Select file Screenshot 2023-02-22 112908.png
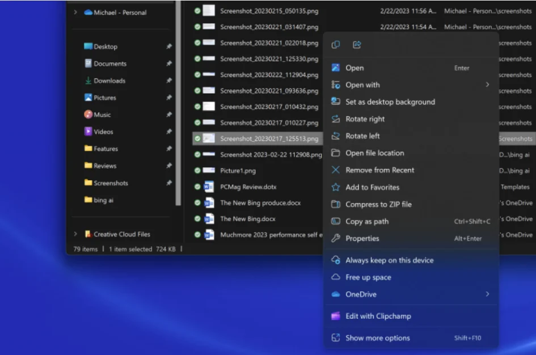 coord(271,155)
